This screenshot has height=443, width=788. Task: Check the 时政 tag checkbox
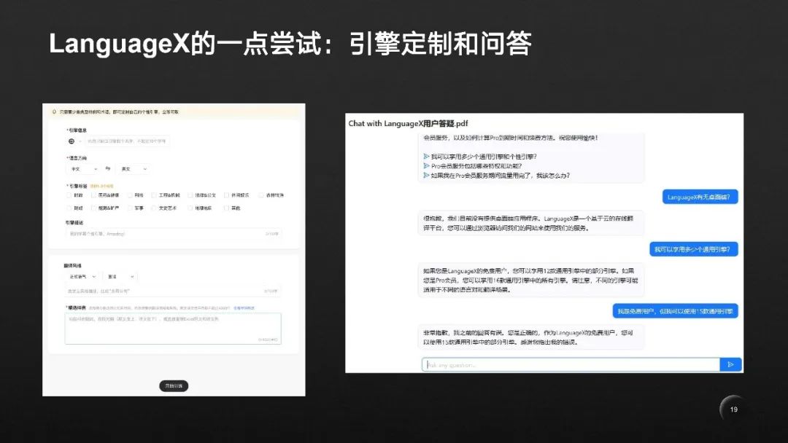(x=69, y=195)
